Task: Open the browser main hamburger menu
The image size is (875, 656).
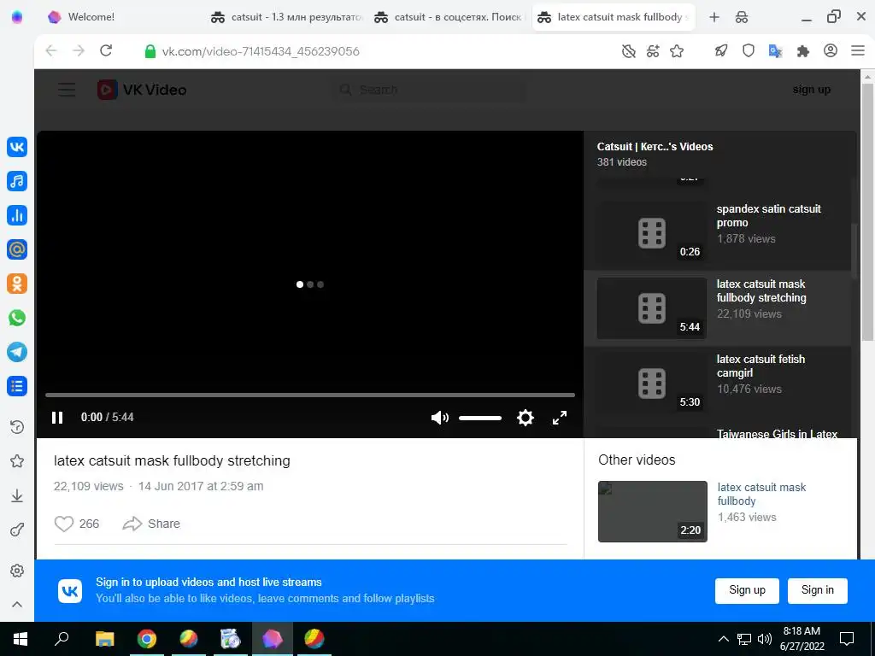Action: pos(858,50)
